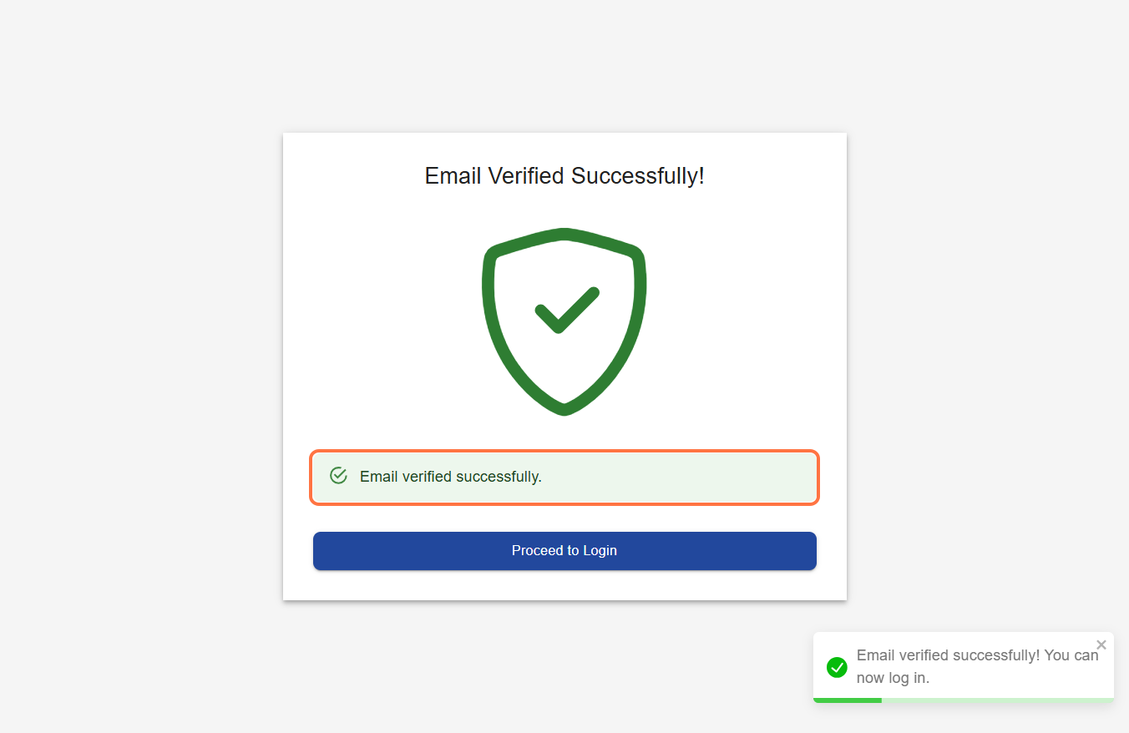Click the word "Successfully!" in the title
The image size is (1129, 733).
(638, 176)
